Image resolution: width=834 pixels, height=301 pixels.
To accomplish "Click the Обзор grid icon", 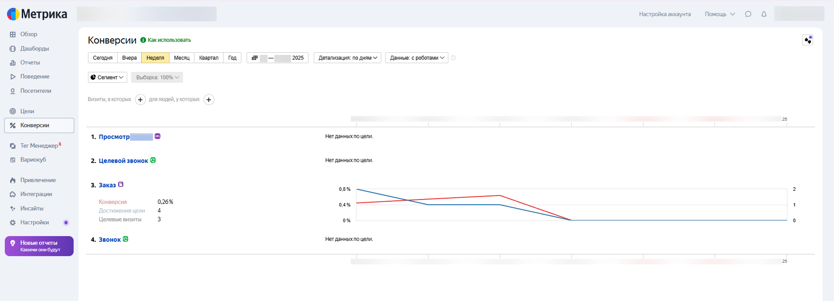I will pos(13,34).
